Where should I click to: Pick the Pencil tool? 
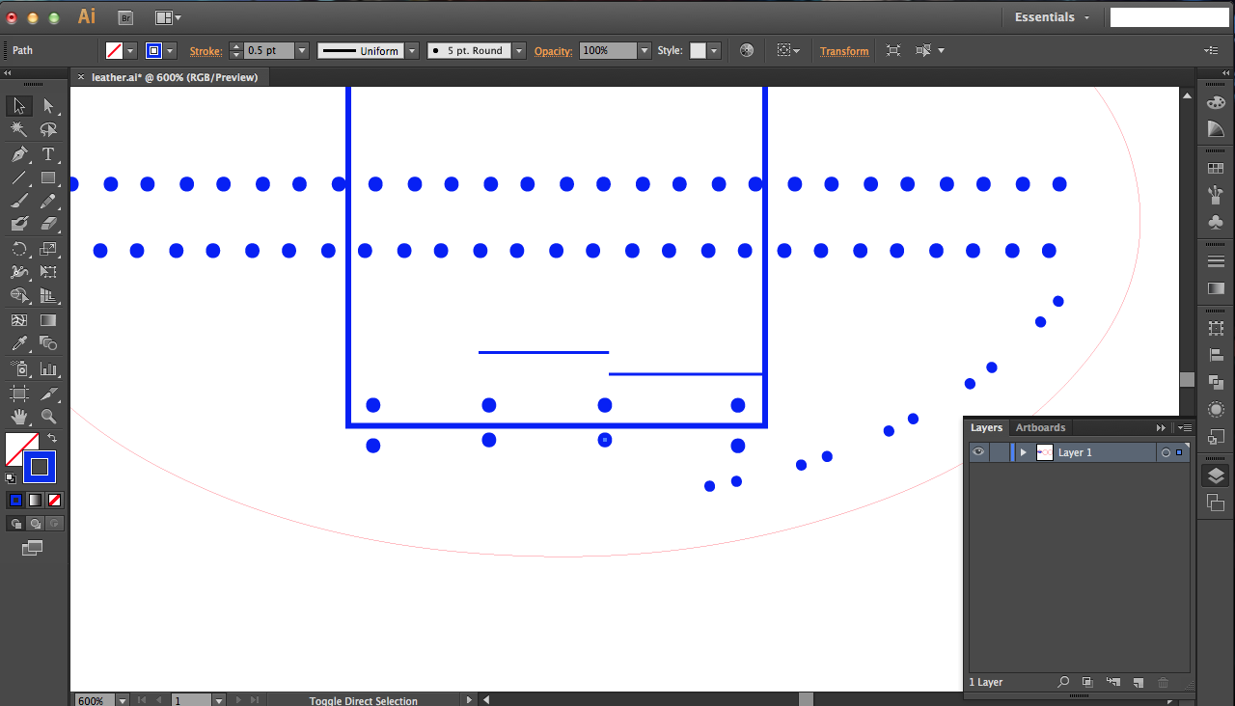tap(48, 201)
